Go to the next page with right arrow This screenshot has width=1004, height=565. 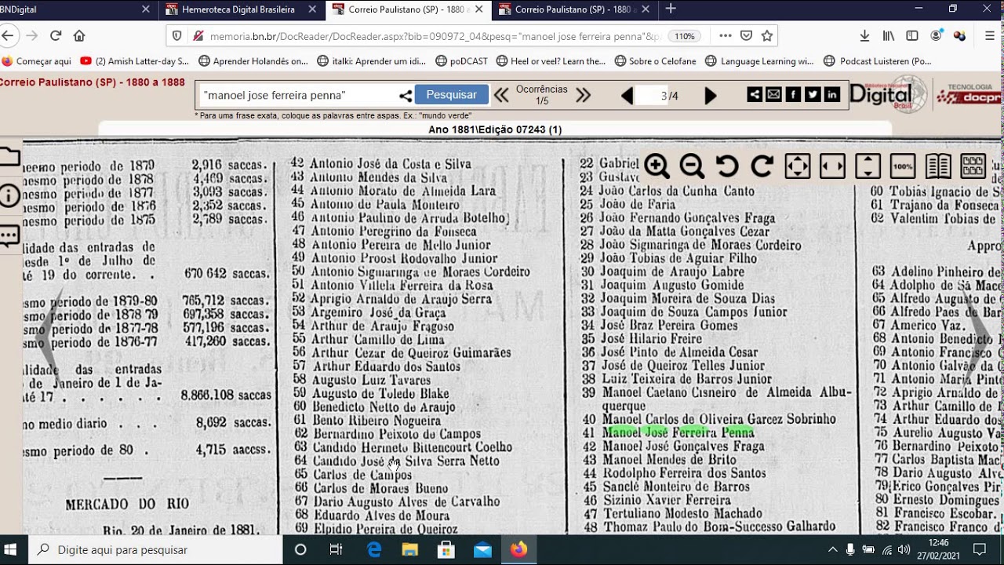click(x=711, y=96)
